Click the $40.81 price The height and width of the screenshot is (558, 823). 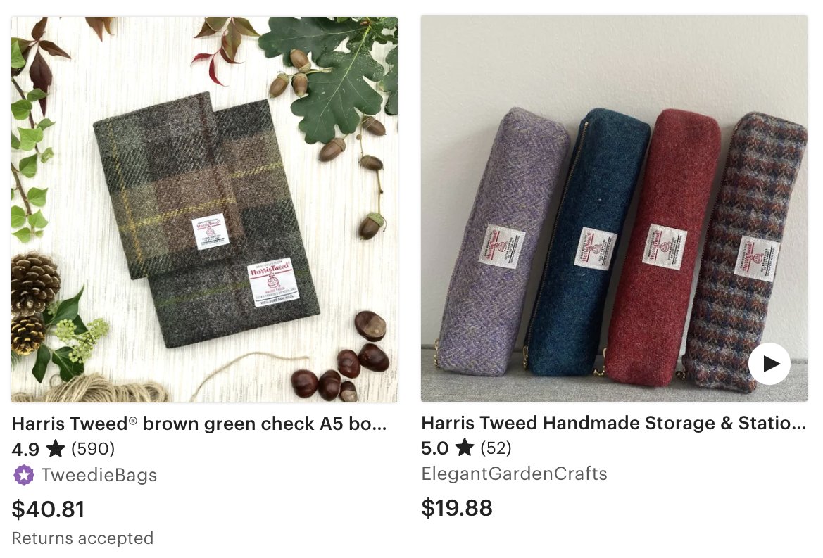(49, 509)
